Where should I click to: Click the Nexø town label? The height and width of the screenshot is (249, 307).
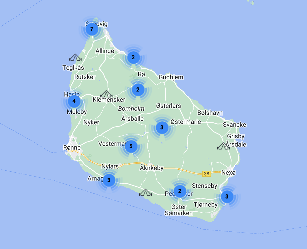click(x=229, y=173)
